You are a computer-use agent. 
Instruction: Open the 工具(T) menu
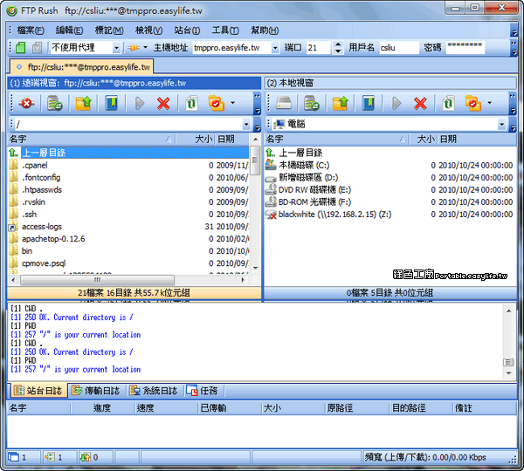225,31
